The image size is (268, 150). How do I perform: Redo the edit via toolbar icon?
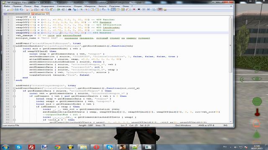tap(63, 10)
